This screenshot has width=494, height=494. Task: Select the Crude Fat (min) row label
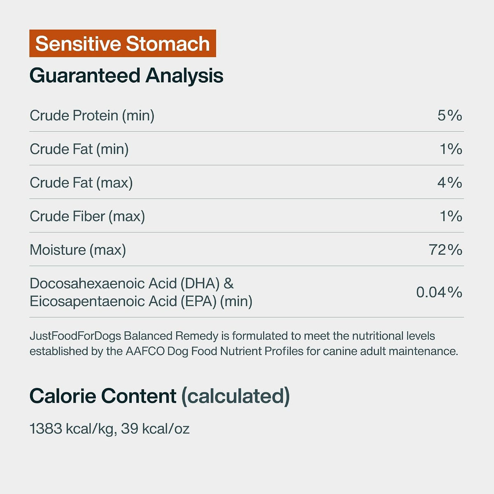pyautogui.click(x=79, y=149)
